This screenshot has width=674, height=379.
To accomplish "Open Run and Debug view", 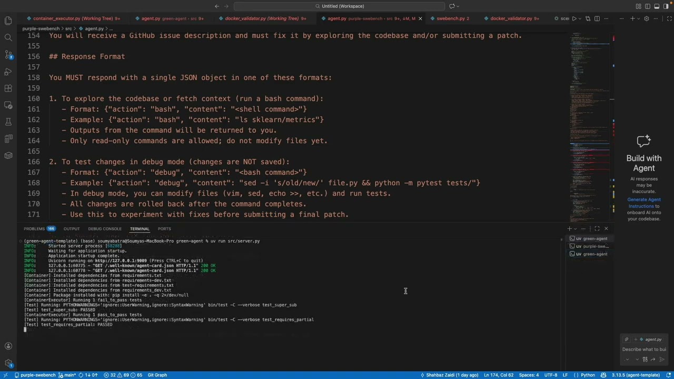I will pos(8,72).
